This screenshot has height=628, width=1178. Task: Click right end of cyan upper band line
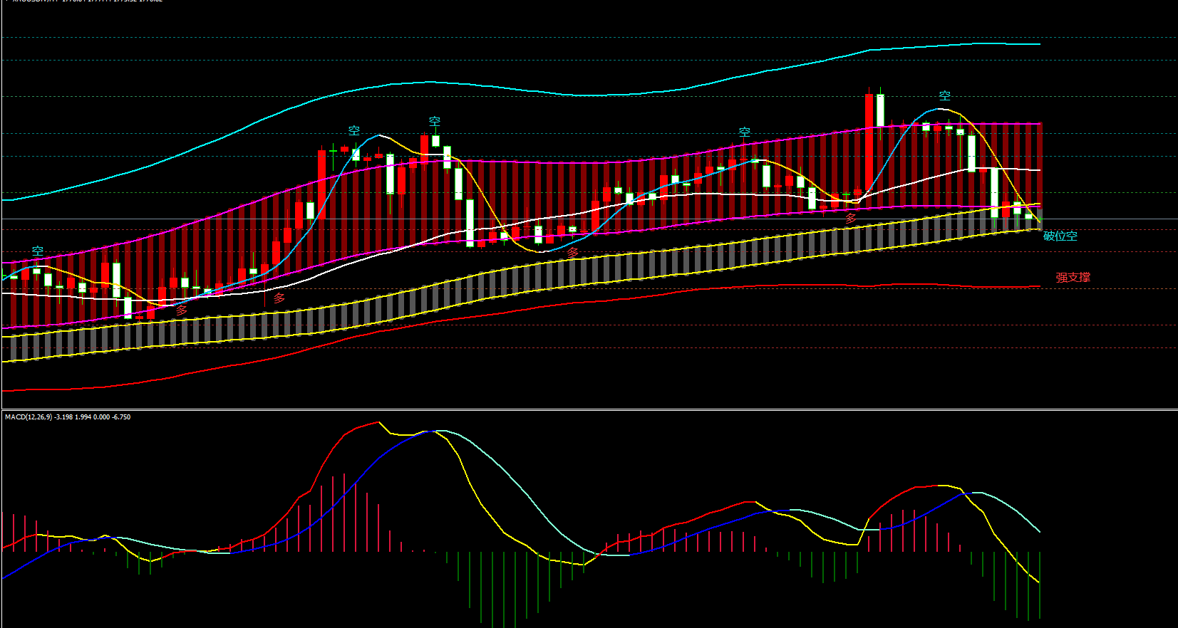coord(1038,44)
